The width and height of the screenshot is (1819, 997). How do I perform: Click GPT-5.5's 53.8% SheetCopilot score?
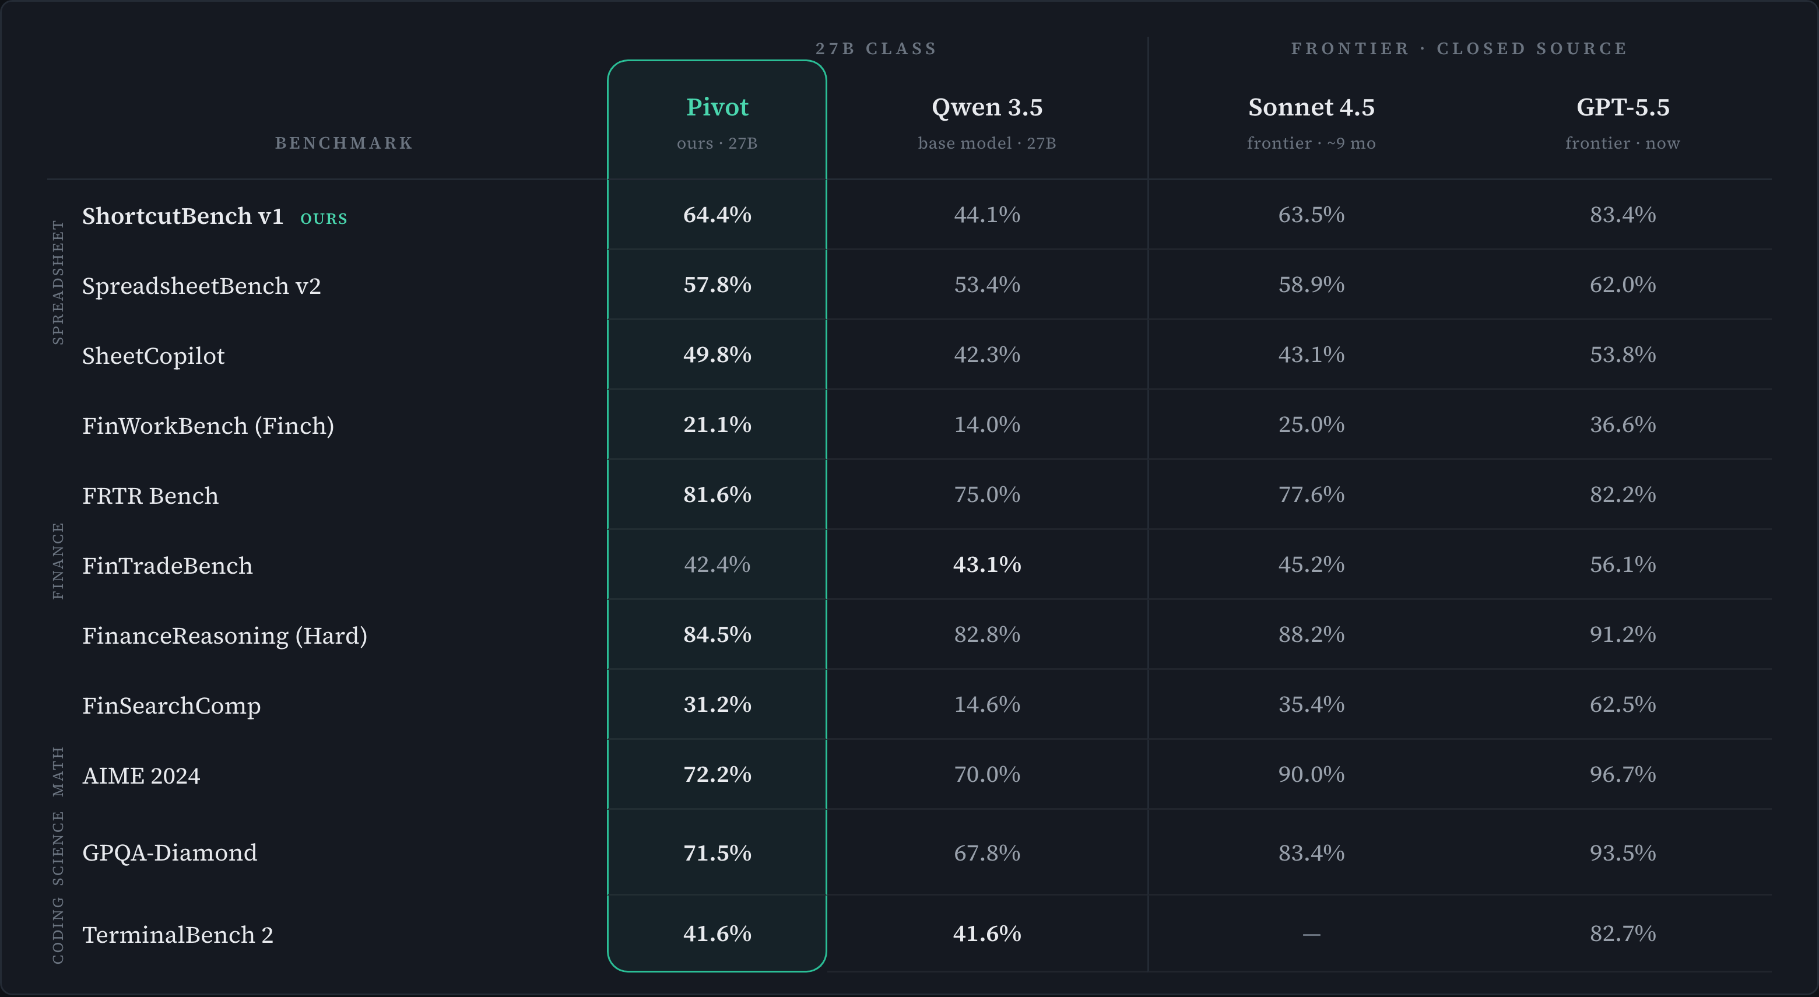click(x=1623, y=354)
